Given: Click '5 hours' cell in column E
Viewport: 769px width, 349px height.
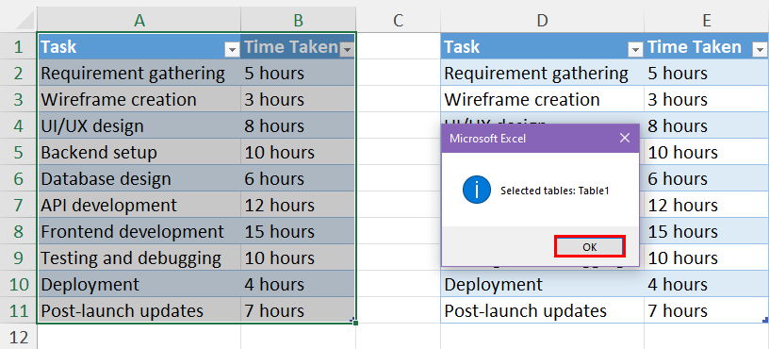Looking at the screenshot, I should pos(707,74).
